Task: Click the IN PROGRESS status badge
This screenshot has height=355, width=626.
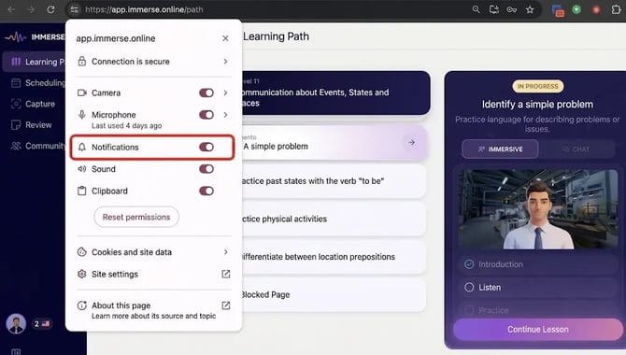Action: click(x=538, y=86)
